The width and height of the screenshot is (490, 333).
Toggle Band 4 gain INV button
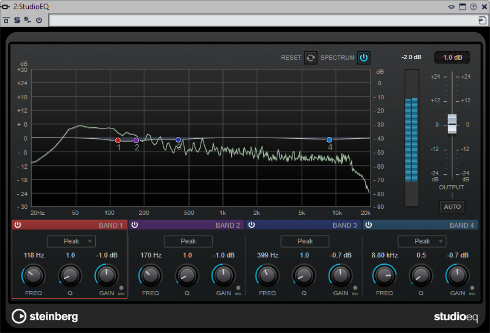coord(472,288)
